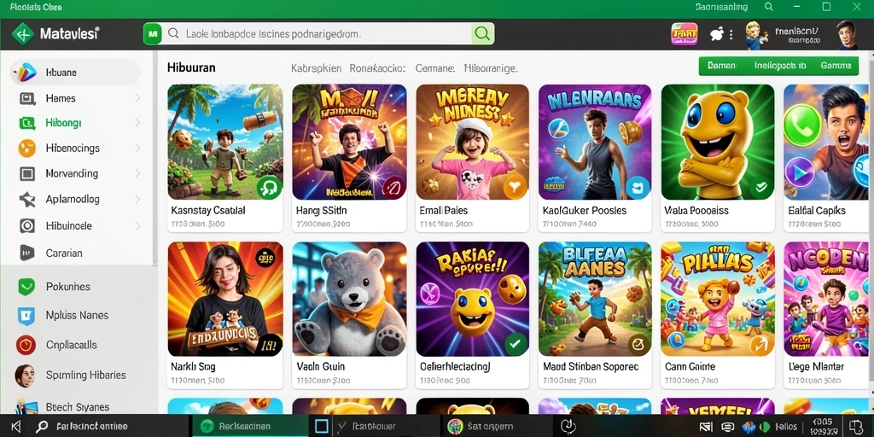The width and height of the screenshot is (874, 437).
Task: Click the green Ganime button
Action: tap(836, 65)
